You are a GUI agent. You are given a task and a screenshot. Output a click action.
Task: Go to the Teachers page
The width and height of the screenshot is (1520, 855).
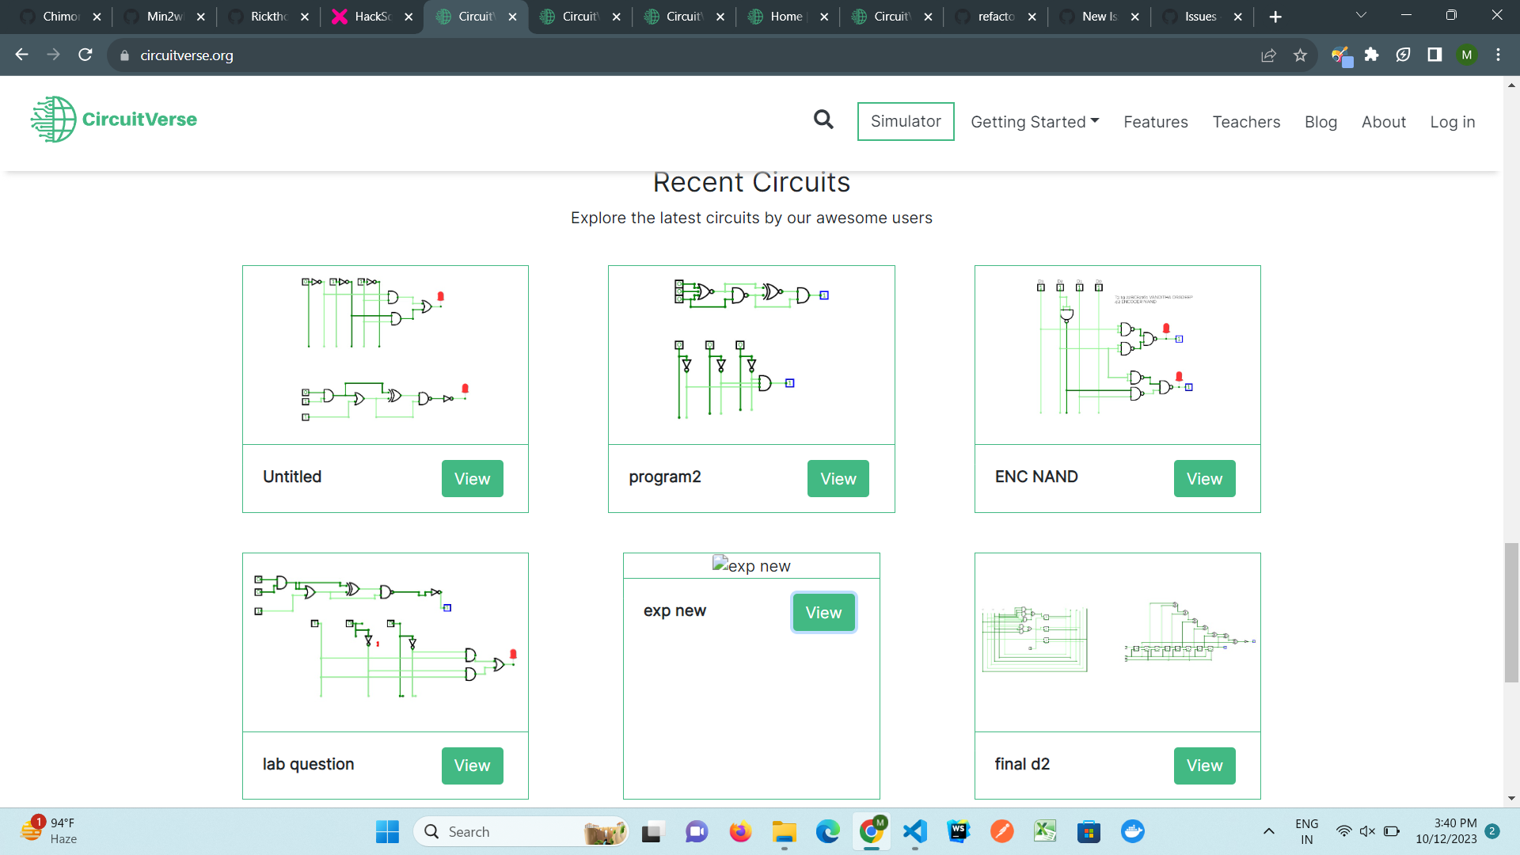pos(1246,121)
